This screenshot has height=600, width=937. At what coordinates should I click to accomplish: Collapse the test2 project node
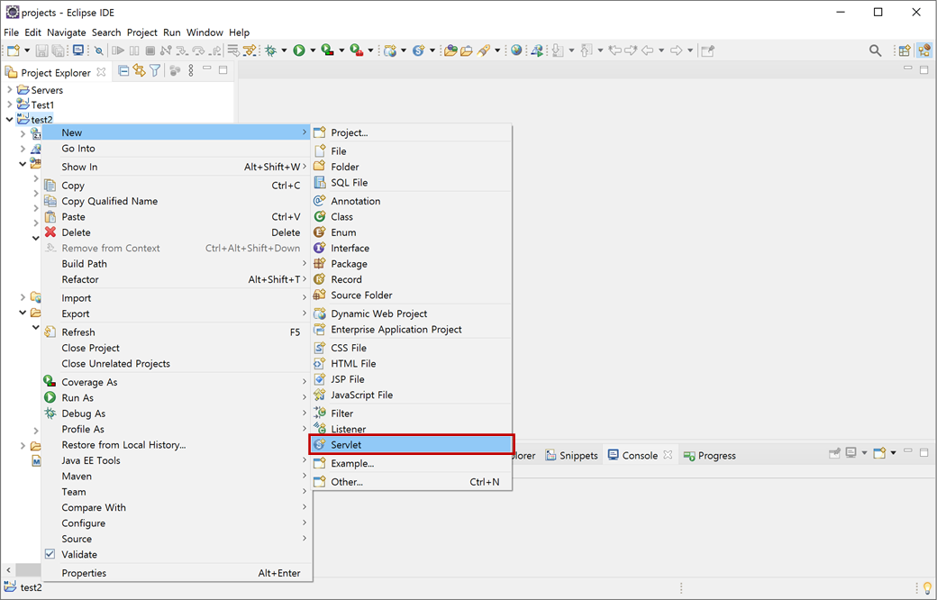pyautogui.click(x=10, y=120)
